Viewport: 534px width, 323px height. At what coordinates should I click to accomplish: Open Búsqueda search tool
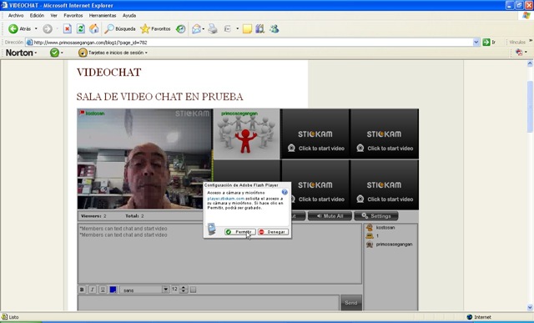(120, 29)
